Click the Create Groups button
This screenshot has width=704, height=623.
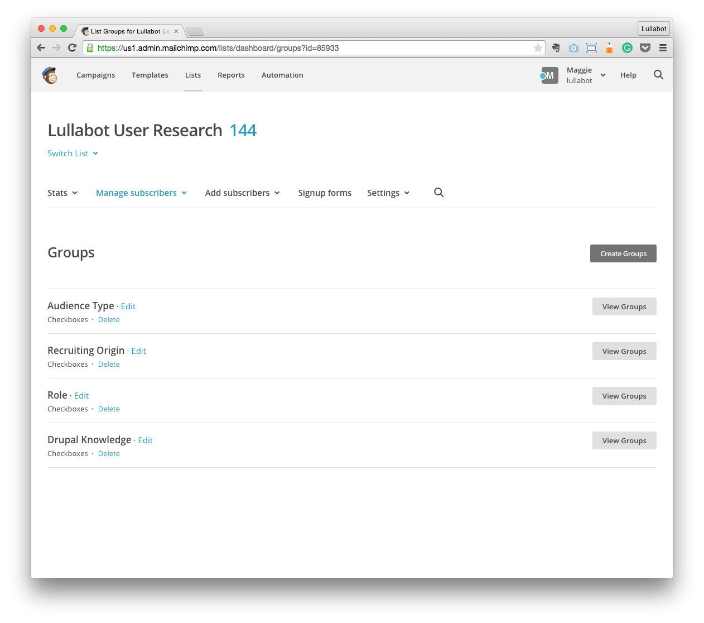pyautogui.click(x=623, y=253)
